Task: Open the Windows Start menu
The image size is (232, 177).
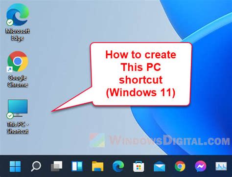Action: tap(15, 166)
